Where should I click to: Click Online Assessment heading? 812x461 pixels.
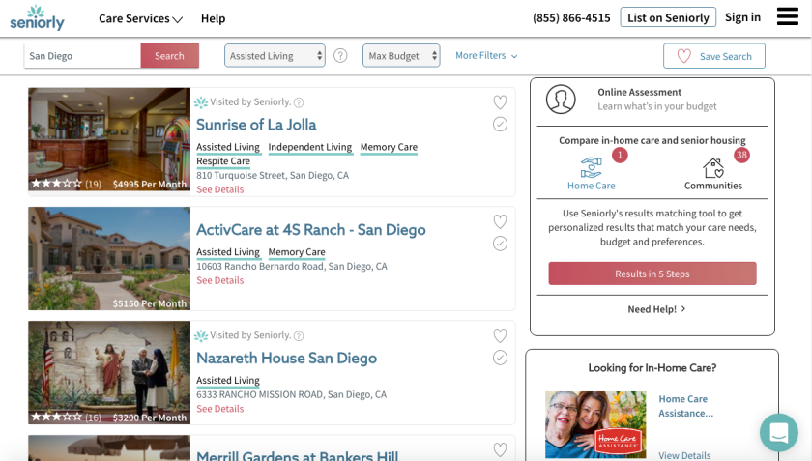click(x=640, y=92)
